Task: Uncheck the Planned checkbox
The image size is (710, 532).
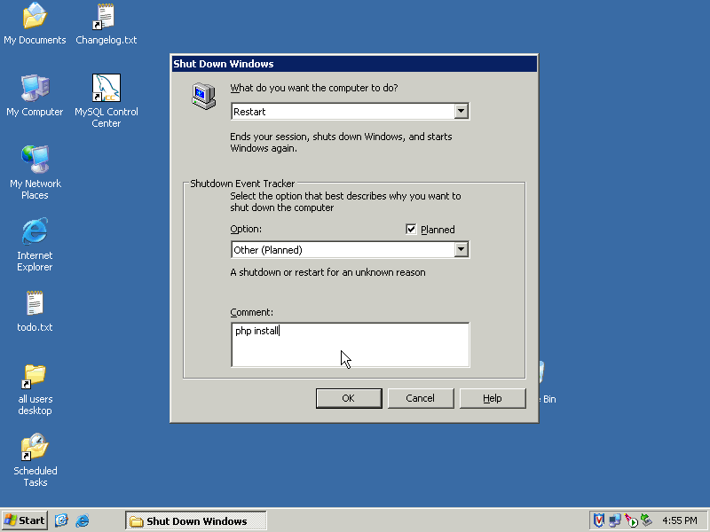Action: [x=411, y=230]
